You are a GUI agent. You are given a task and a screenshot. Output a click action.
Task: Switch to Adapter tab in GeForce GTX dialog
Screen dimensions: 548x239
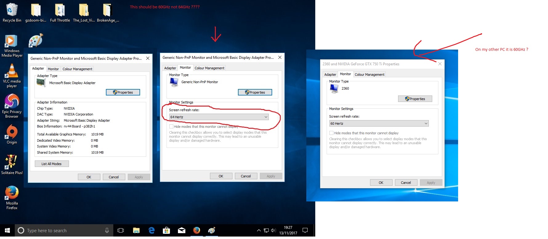pyautogui.click(x=330, y=75)
